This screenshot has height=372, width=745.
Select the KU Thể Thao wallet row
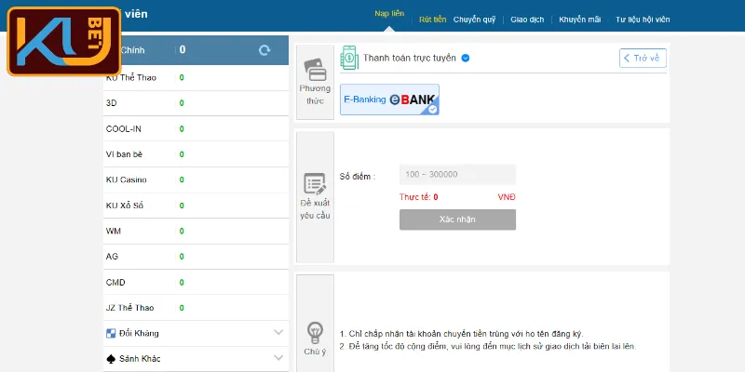196,78
